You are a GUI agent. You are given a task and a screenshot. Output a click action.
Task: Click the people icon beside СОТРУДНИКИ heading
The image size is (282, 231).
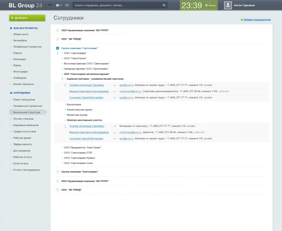11,93
